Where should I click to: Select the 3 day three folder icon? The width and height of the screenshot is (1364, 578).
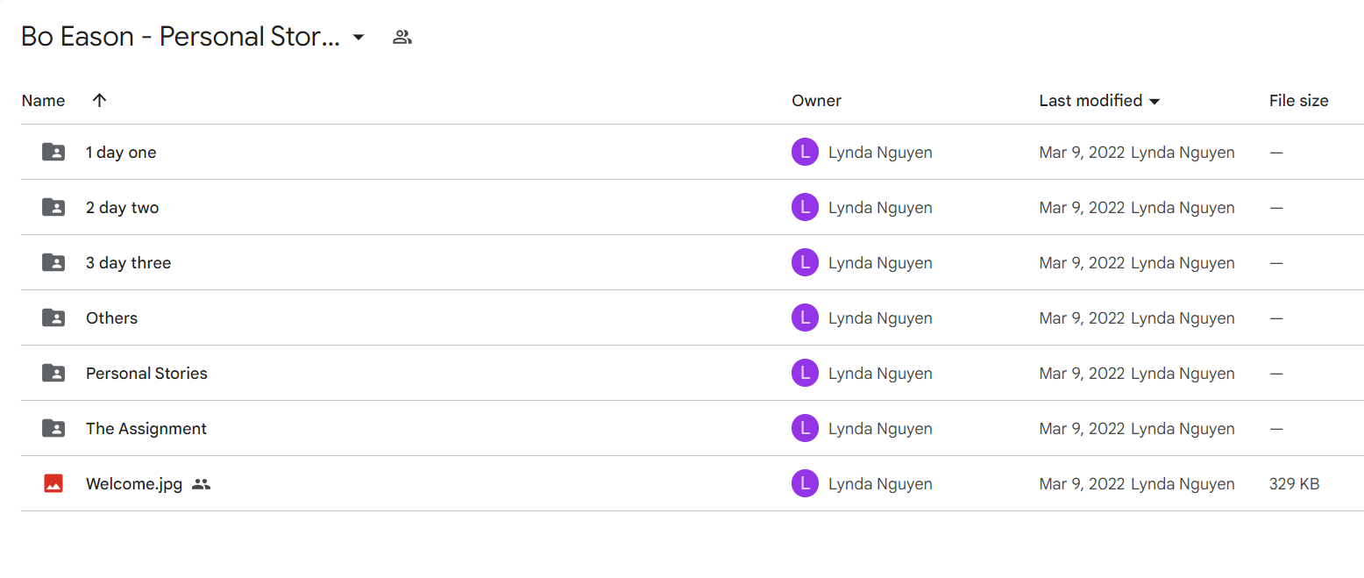53,262
